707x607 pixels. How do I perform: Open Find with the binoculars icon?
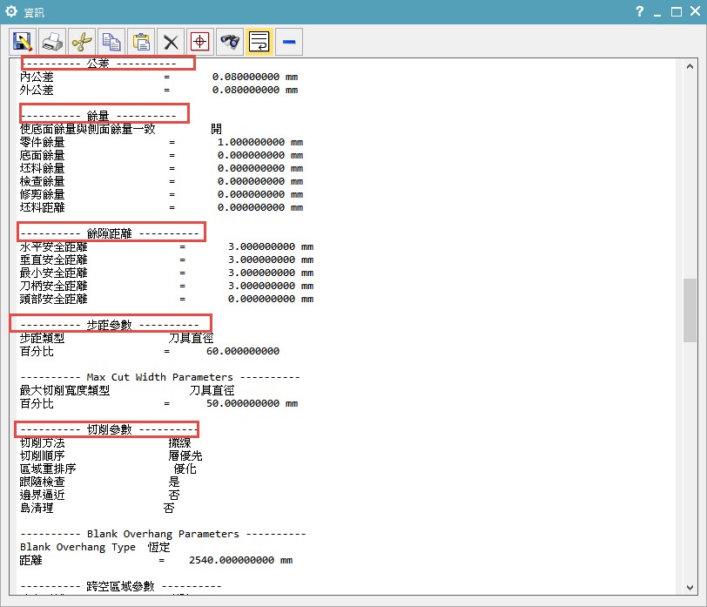point(230,42)
